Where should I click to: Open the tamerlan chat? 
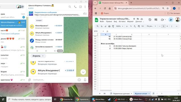coord(13,57)
